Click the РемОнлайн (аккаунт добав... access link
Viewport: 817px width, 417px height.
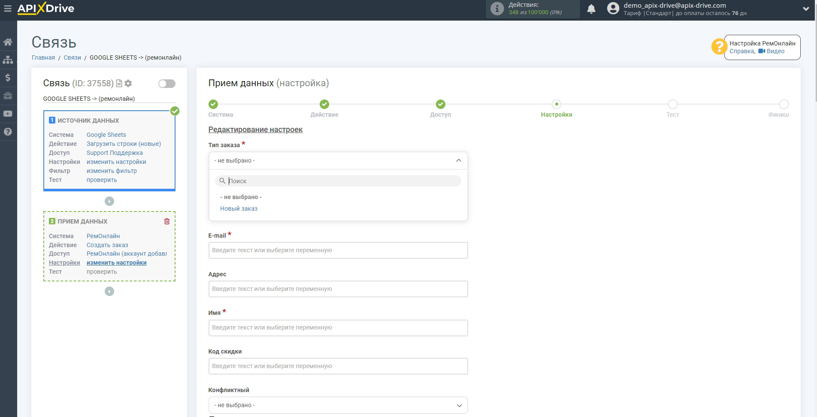point(127,254)
